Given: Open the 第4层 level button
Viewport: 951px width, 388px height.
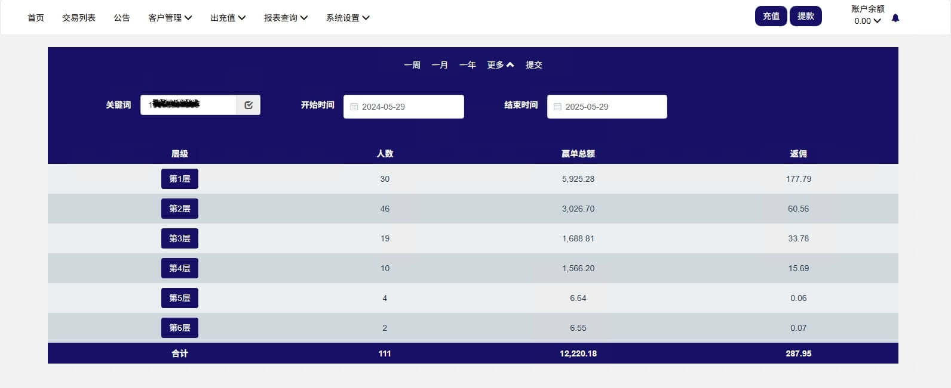Looking at the screenshot, I should point(180,268).
